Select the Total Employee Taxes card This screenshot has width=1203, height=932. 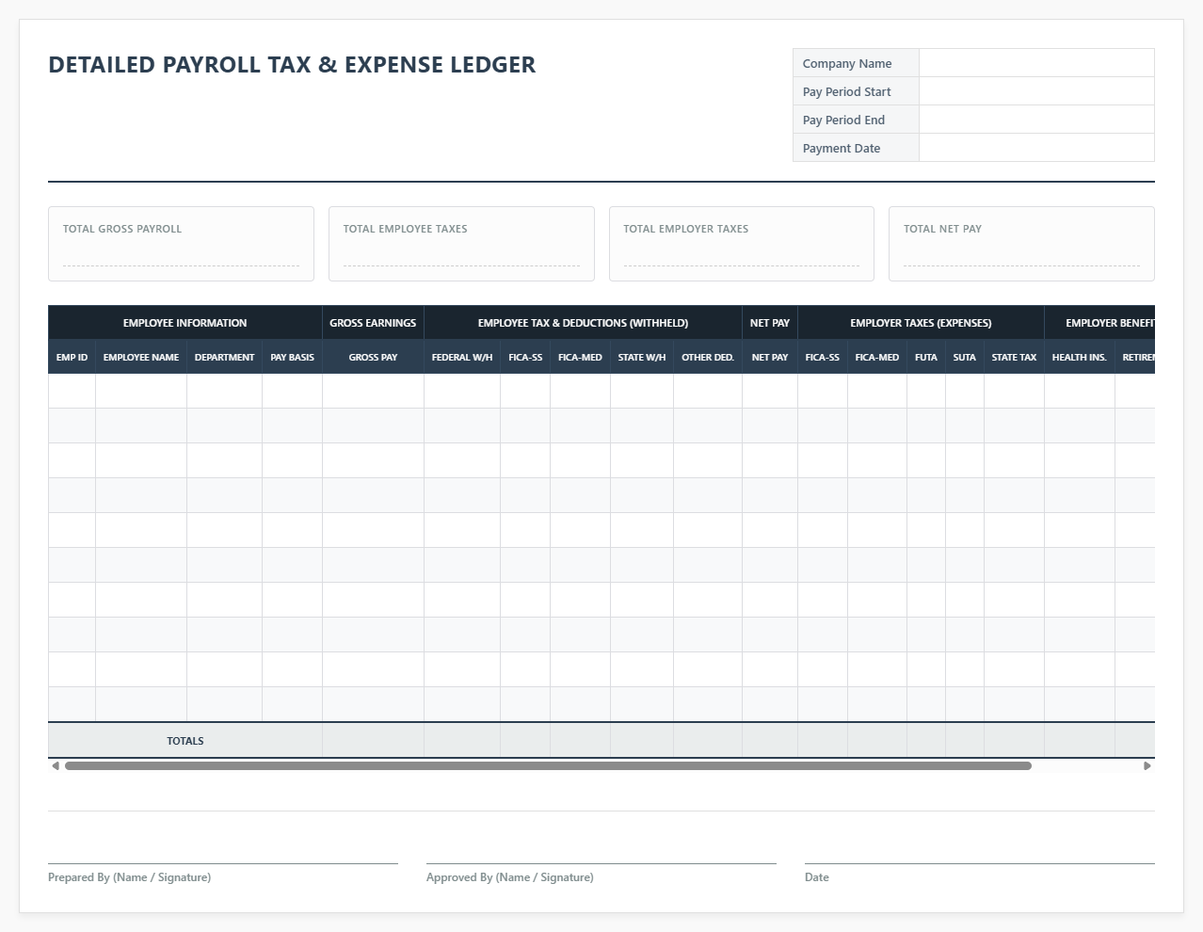[x=461, y=244]
